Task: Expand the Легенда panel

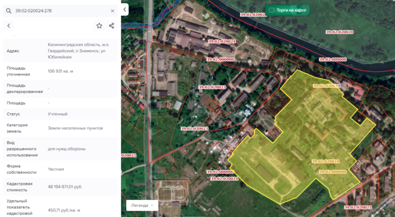Action: click(142, 205)
